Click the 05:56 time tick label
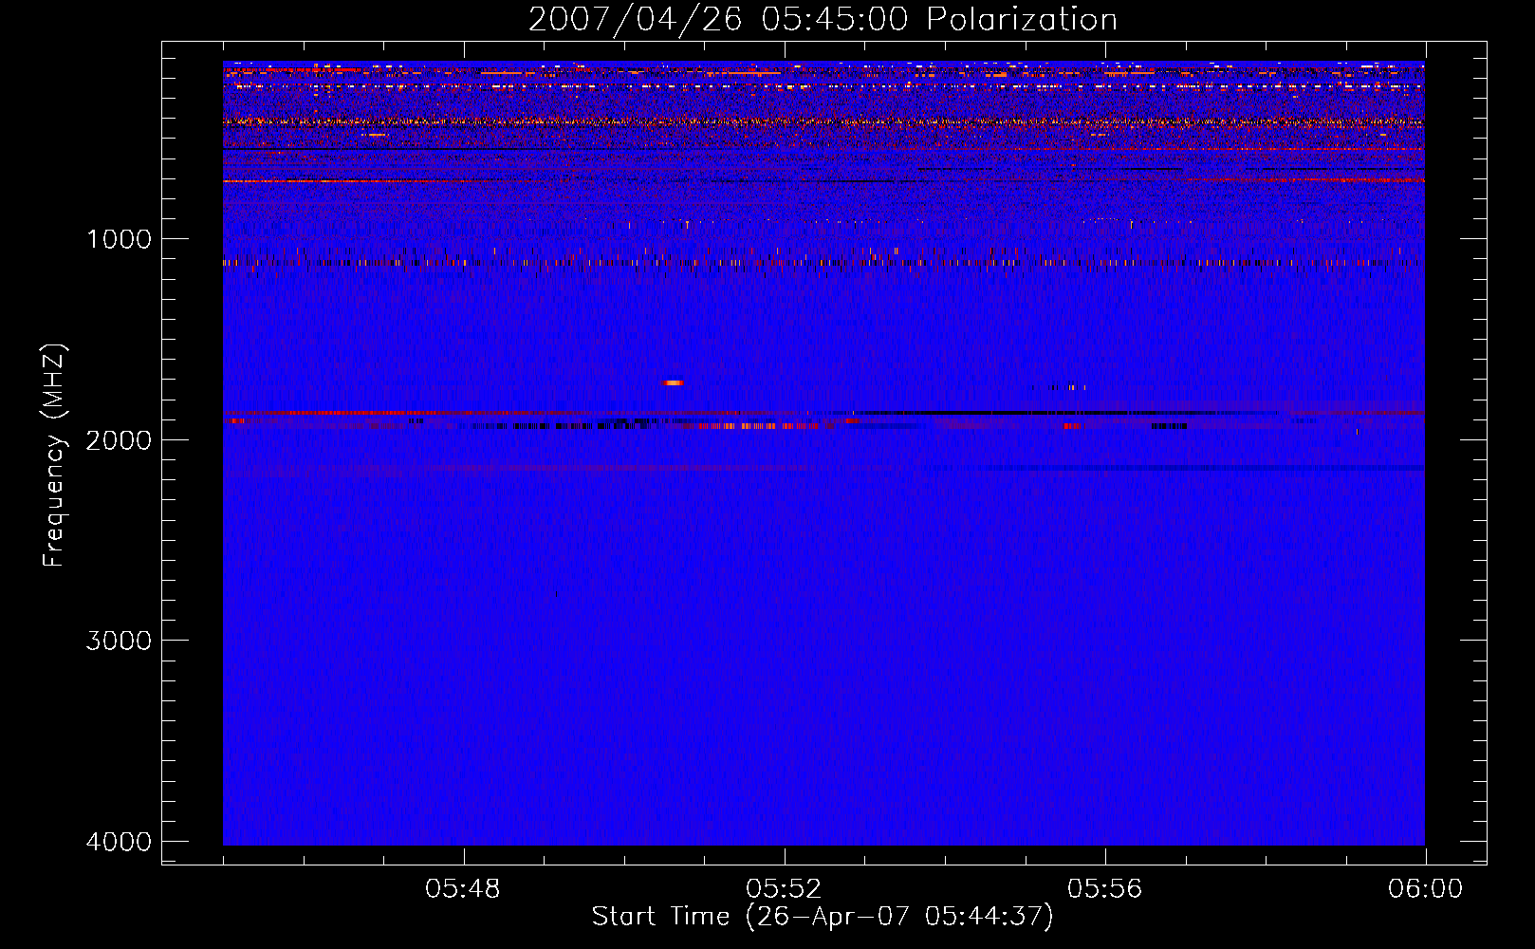Image resolution: width=1535 pixels, height=949 pixels. (1104, 889)
